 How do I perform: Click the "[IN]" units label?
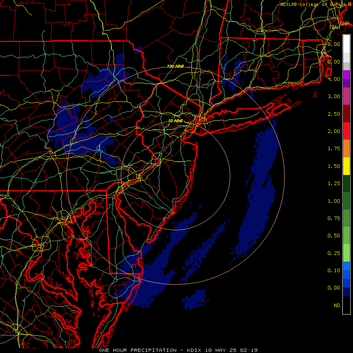point(335,27)
